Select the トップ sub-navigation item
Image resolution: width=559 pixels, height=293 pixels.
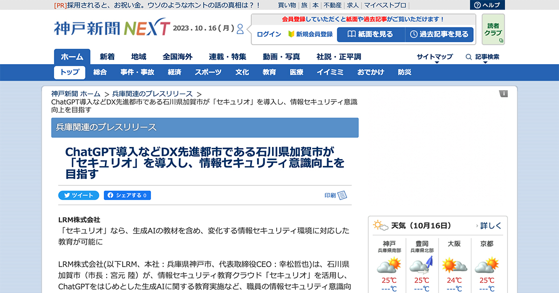[x=70, y=72]
